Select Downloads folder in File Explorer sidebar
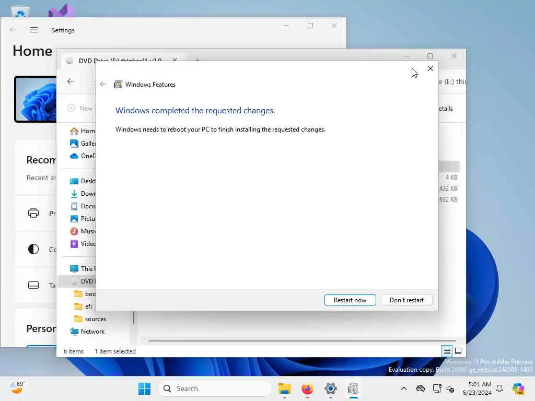The width and height of the screenshot is (535, 401). coord(82,194)
